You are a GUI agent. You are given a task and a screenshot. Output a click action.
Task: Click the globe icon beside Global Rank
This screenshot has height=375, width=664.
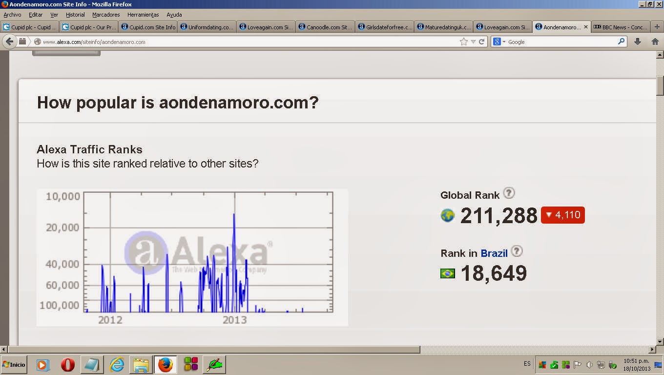tap(448, 215)
